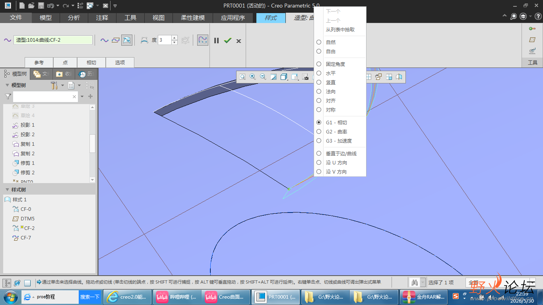This screenshot has height=305, width=543.
Task: Click refit view icon in graphics toolbar
Action: pyautogui.click(x=242, y=77)
